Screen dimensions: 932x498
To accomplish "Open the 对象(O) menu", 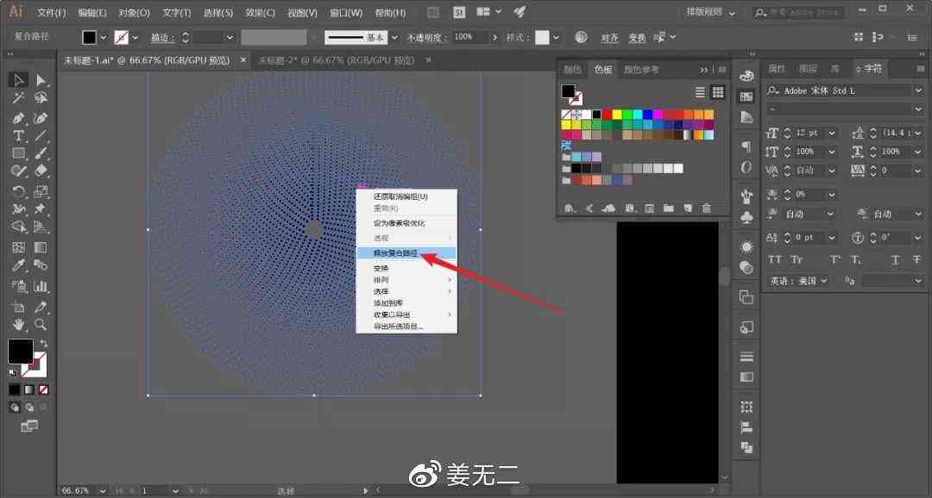I will point(134,12).
